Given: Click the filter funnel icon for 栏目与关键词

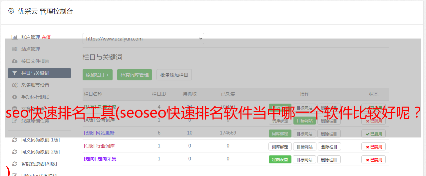Looking at the screenshot, I should coord(14,73).
